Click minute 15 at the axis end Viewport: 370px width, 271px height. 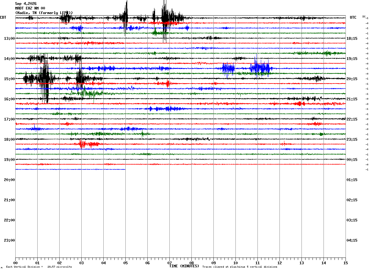346,263
